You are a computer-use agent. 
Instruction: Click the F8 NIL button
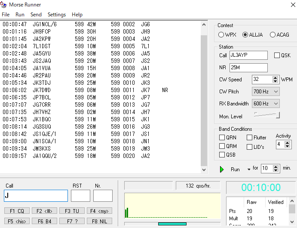tap(99, 221)
